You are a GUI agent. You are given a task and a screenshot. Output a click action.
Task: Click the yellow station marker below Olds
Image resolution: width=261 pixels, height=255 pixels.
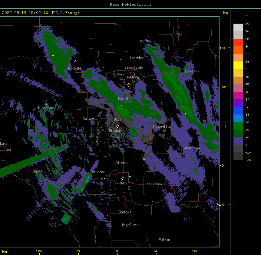(117, 126)
